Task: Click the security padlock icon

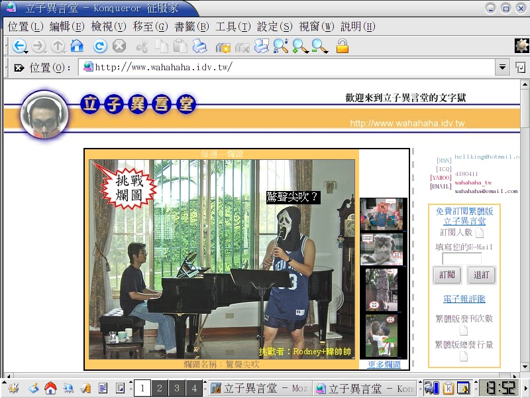Action: (342, 46)
